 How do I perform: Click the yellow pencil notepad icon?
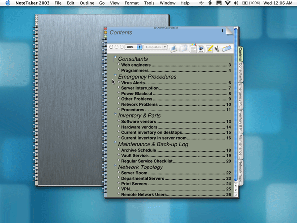click(x=210, y=49)
